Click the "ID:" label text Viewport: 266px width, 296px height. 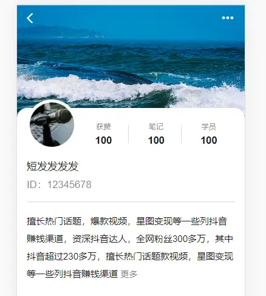(x=34, y=184)
